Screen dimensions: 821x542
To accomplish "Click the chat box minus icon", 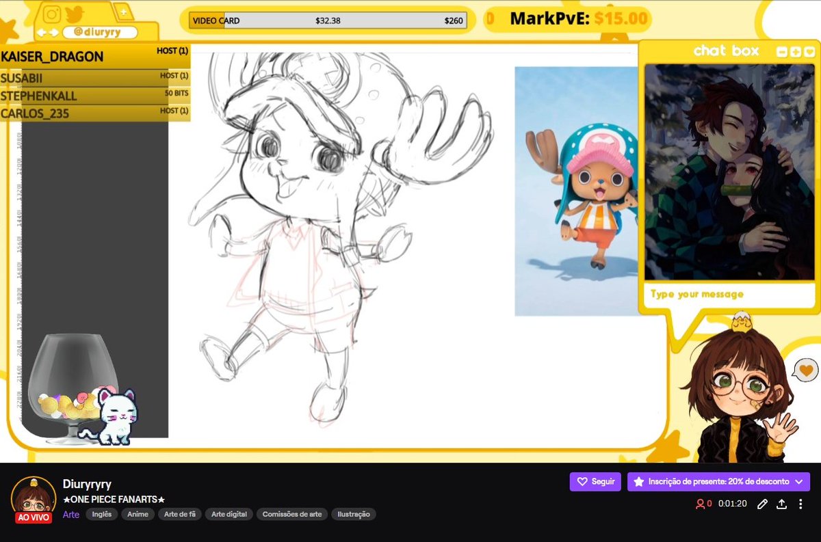I will 782,51.
